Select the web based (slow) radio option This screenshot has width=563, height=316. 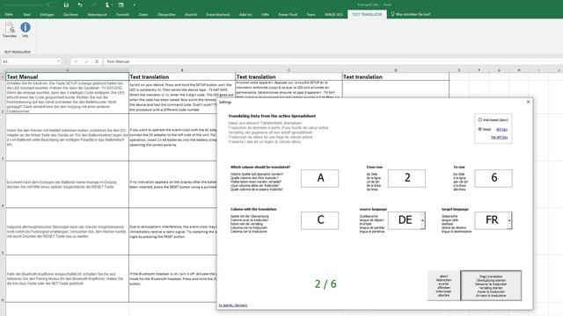point(480,119)
